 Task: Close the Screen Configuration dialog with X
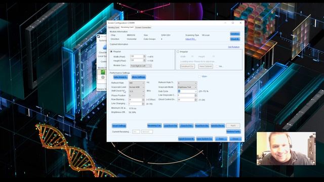240,23
